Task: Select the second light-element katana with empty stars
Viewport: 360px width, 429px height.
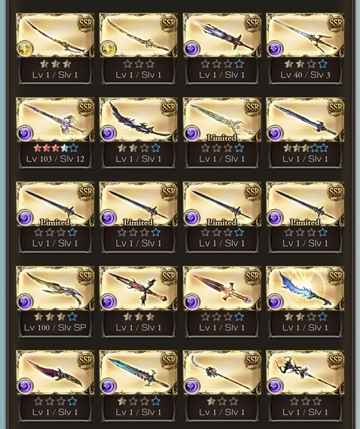Action: click(138, 48)
